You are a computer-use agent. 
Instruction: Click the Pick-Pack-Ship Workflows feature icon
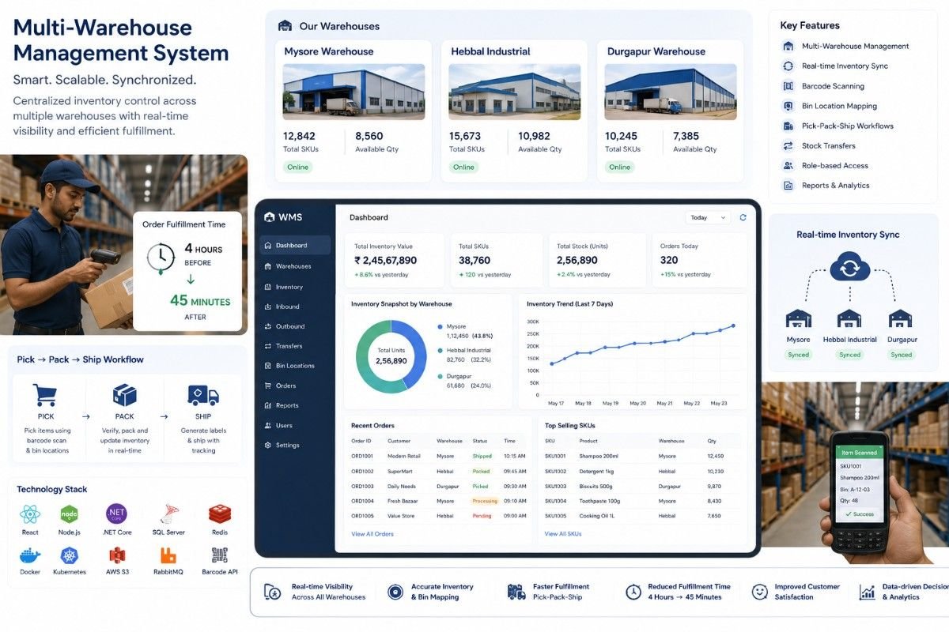(x=788, y=126)
